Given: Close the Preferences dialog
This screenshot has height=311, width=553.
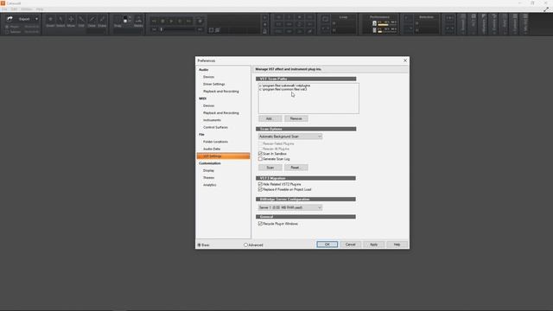Looking at the screenshot, I should click(x=405, y=60).
